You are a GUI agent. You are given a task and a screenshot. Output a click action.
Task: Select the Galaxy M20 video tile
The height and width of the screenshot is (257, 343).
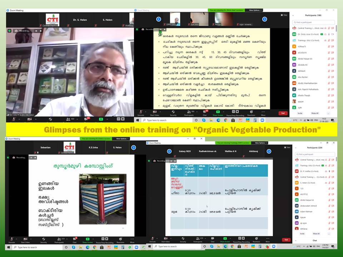click(x=185, y=151)
